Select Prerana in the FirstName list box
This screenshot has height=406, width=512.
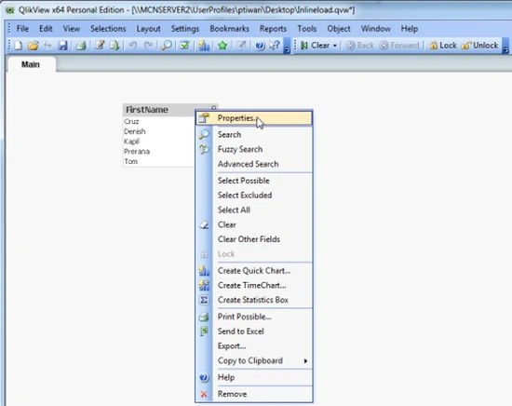point(159,152)
